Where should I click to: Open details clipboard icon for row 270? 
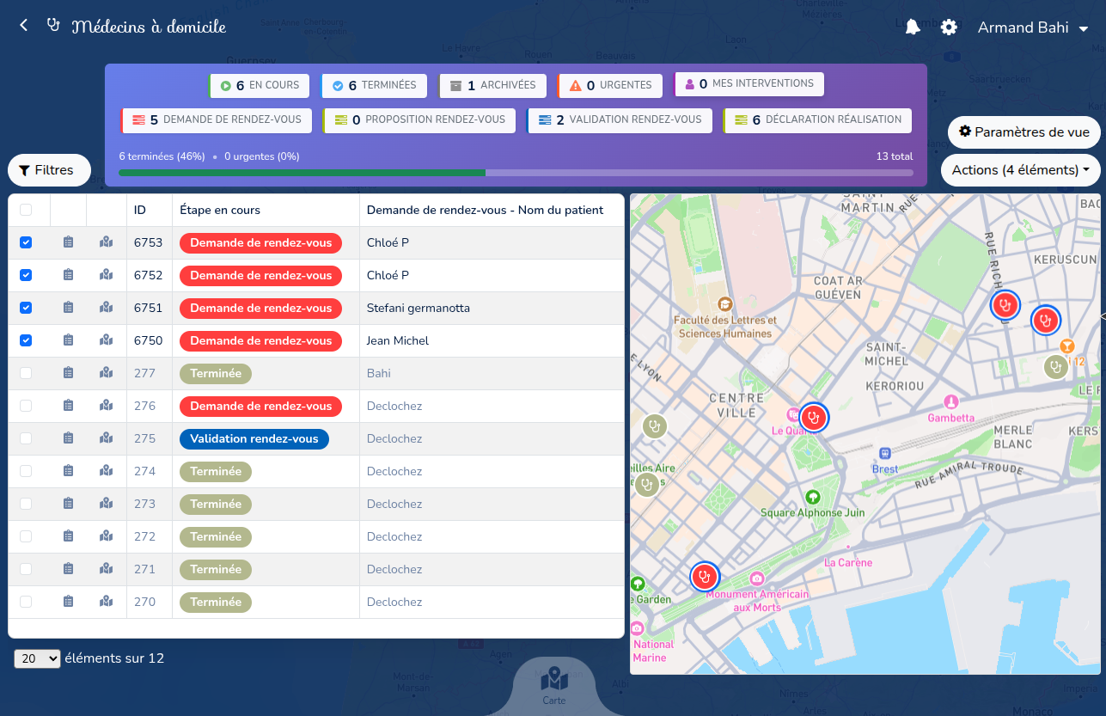click(x=68, y=602)
